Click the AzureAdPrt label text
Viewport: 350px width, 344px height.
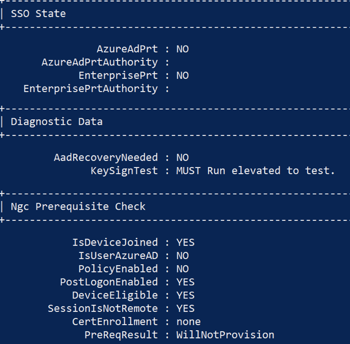(x=127, y=49)
